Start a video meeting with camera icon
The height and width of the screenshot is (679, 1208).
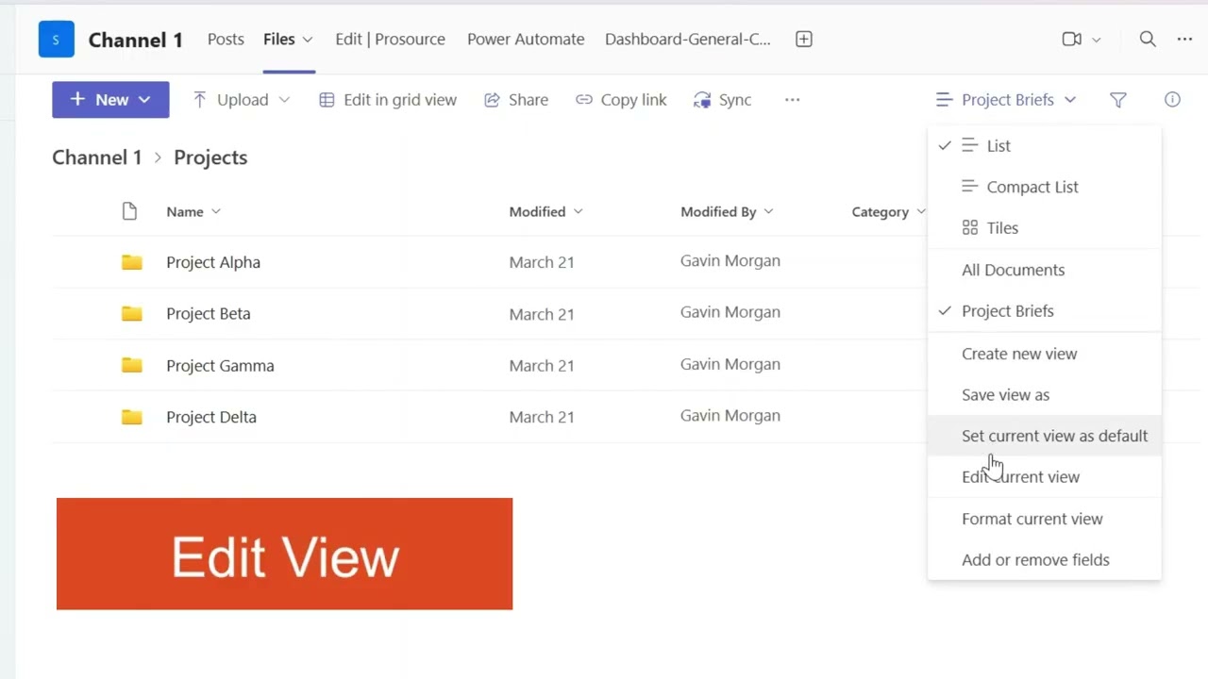coord(1071,40)
